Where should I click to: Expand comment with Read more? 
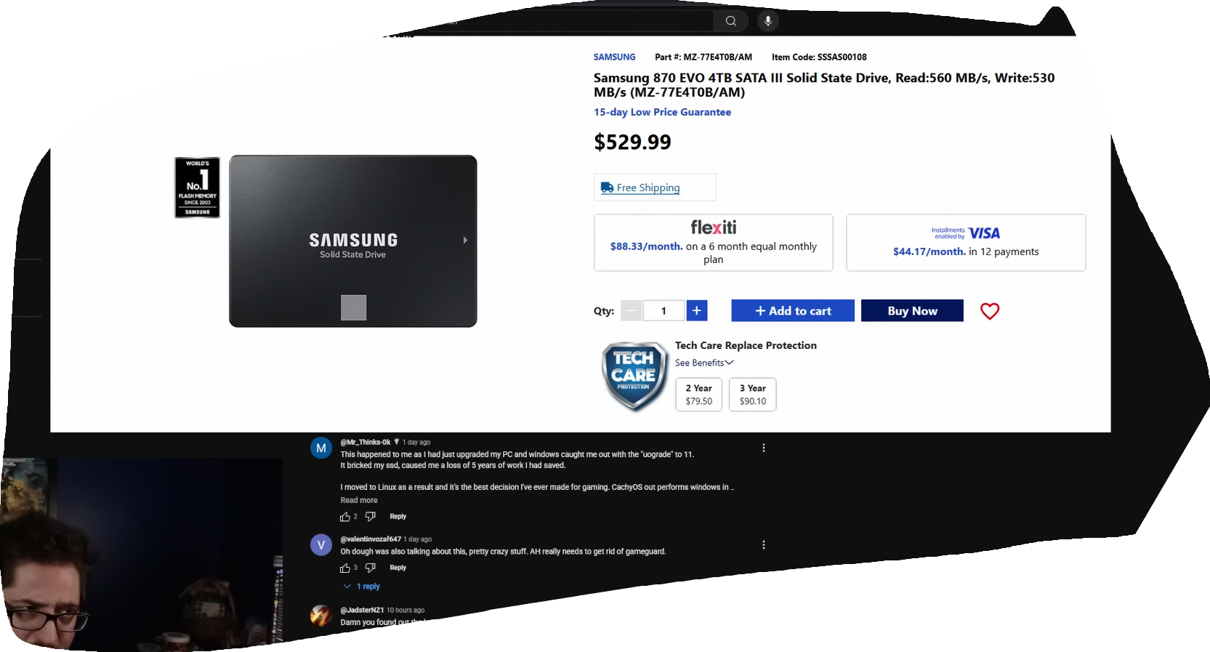[359, 500]
